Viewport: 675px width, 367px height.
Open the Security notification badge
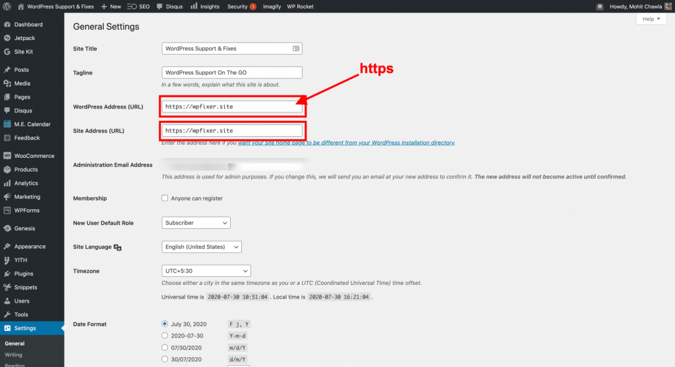coord(253,7)
